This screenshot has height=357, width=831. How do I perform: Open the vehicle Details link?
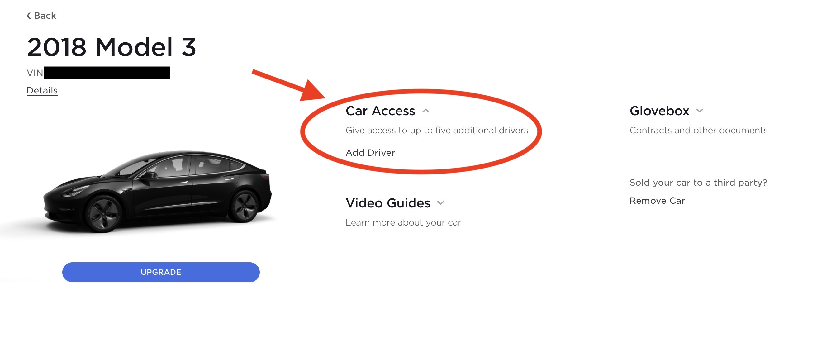click(x=42, y=90)
